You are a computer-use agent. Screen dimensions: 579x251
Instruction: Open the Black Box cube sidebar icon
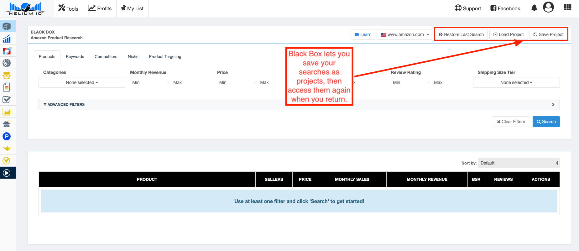pyautogui.click(x=7, y=26)
